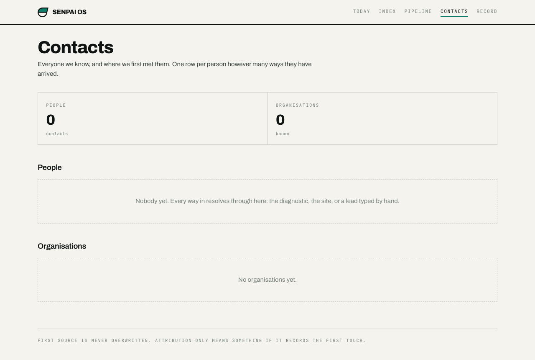Open the Record page

[x=487, y=12]
